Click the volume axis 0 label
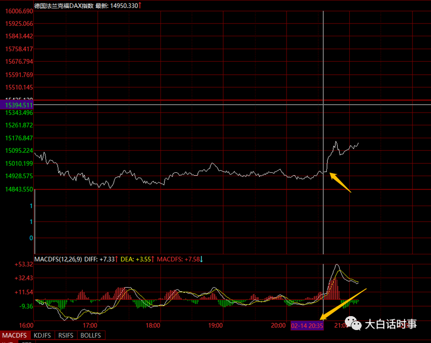The image size is (431, 343). point(31,238)
